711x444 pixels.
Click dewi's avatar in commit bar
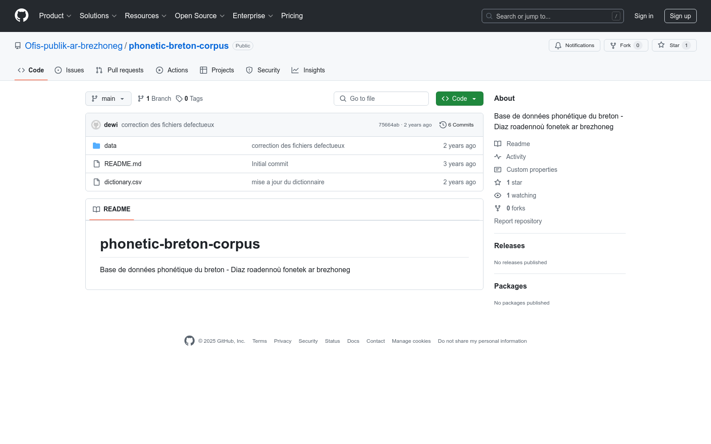(x=96, y=125)
